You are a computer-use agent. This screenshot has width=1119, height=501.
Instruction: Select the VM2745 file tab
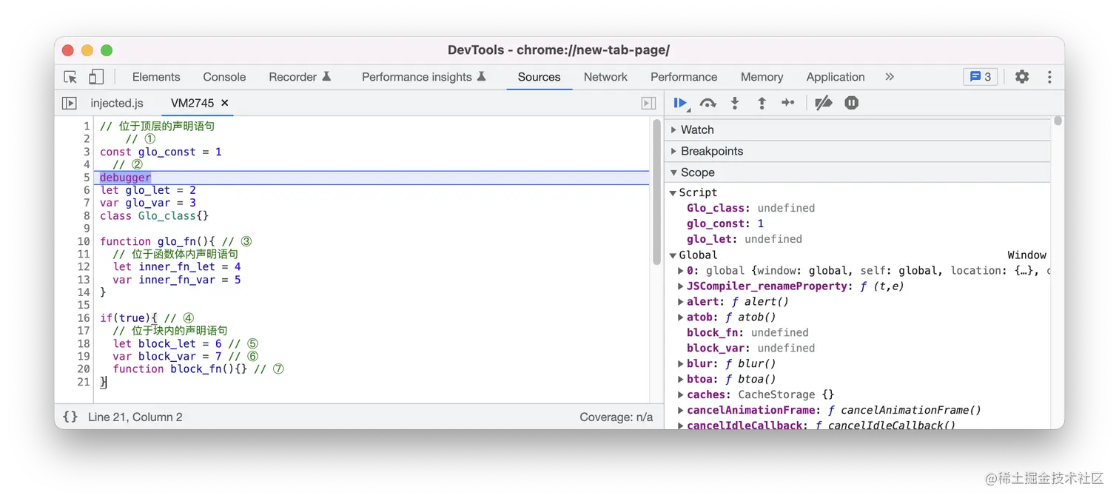point(192,103)
